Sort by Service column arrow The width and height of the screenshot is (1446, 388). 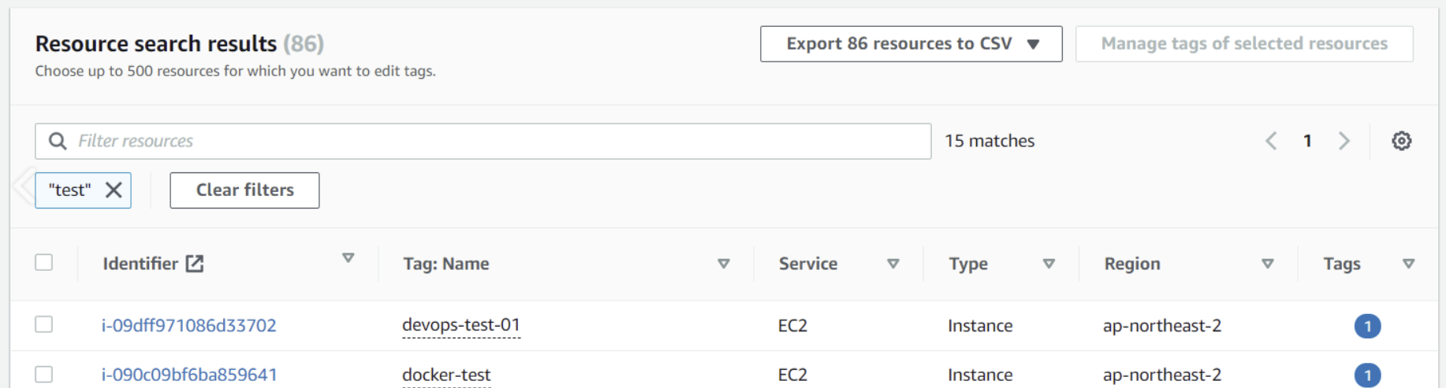pyautogui.click(x=893, y=264)
